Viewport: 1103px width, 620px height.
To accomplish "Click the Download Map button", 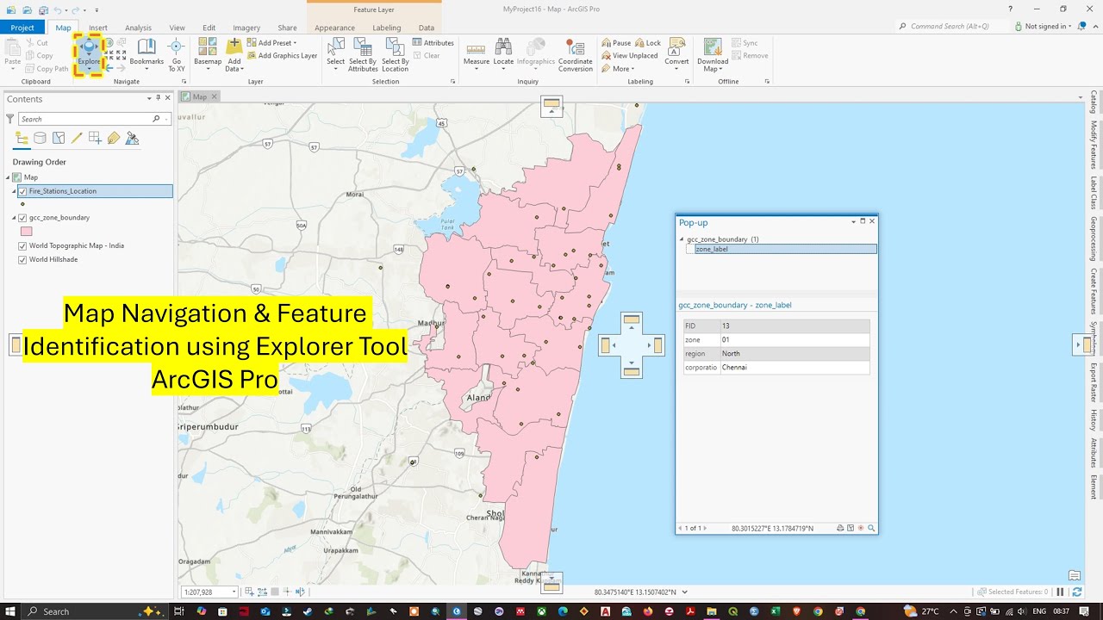I will pos(713,53).
